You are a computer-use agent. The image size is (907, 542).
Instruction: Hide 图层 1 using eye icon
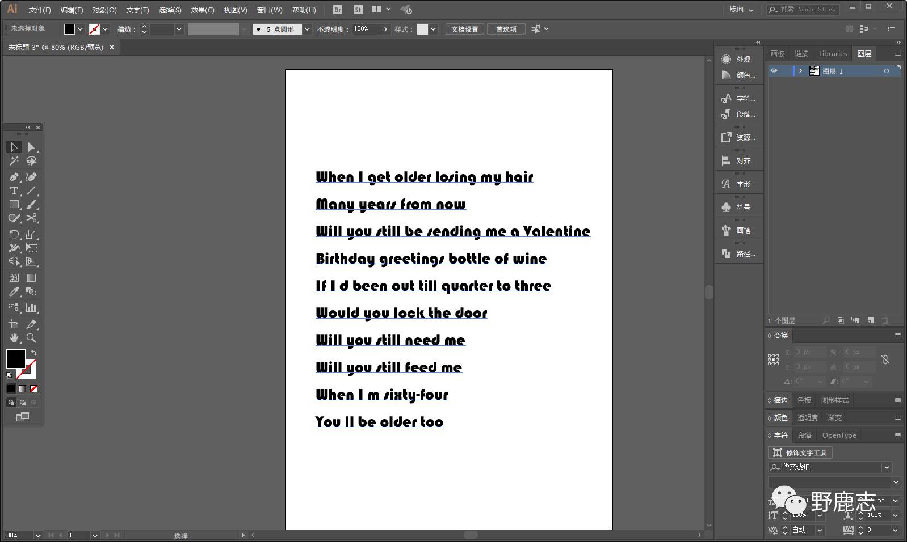click(774, 71)
